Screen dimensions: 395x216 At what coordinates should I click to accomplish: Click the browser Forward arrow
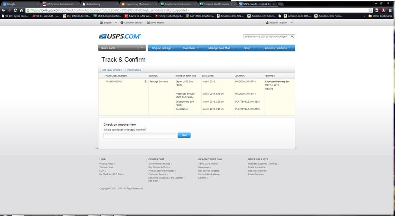[9, 10]
